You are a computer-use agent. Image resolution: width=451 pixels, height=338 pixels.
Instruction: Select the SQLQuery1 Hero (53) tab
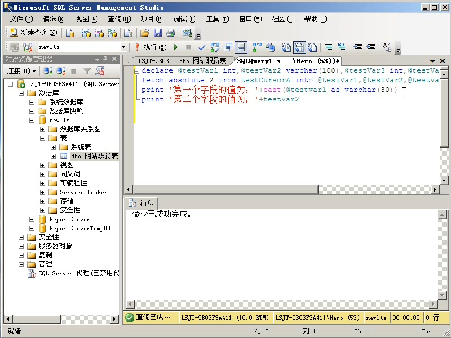tap(288, 61)
